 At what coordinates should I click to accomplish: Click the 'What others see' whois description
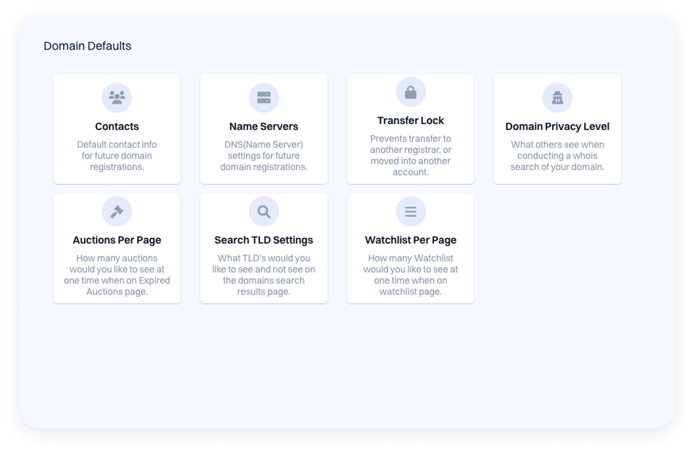click(557, 156)
